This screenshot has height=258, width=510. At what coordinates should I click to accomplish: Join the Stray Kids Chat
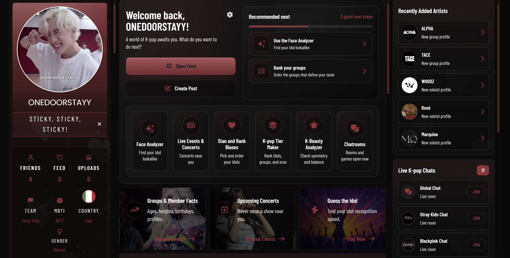click(x=476, y=218)
